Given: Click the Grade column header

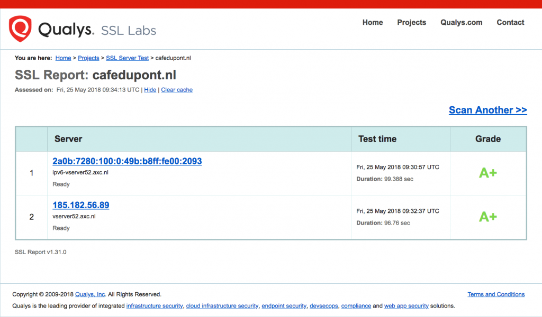Looking at the screenshot, I should pyautogui.click(x=487, y=139).
